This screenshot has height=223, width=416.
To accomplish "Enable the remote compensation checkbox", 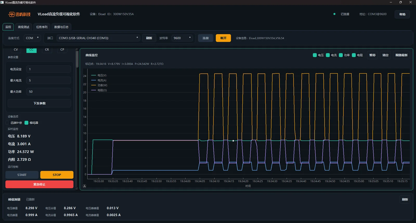I will point(7,123).
